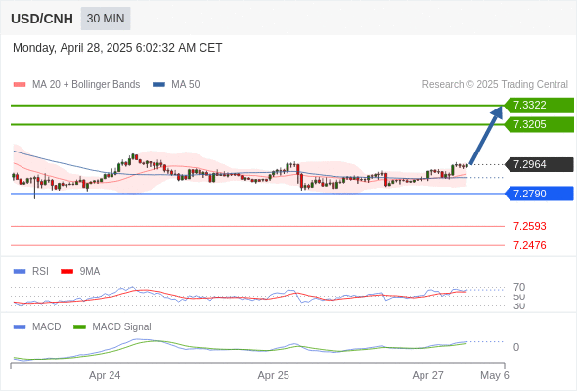The height and width of the screenshot is (391, 577).
Task: Click the red 9MA legend marker
Action: (x=67, y=272)
